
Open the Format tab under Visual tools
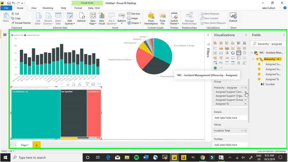tap(78, 8)
